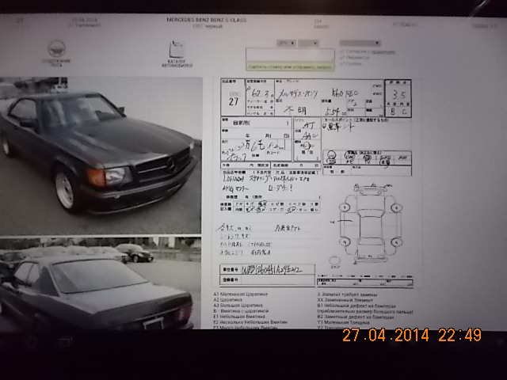The image size is (507, 380).
Task: Click the bid amount input field
Action: 290,55
